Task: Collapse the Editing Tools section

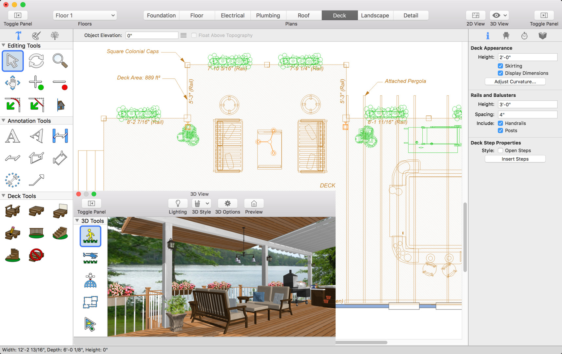Action: [4, 46]
